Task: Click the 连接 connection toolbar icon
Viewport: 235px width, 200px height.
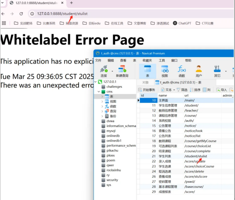Action: coord(104,69)
